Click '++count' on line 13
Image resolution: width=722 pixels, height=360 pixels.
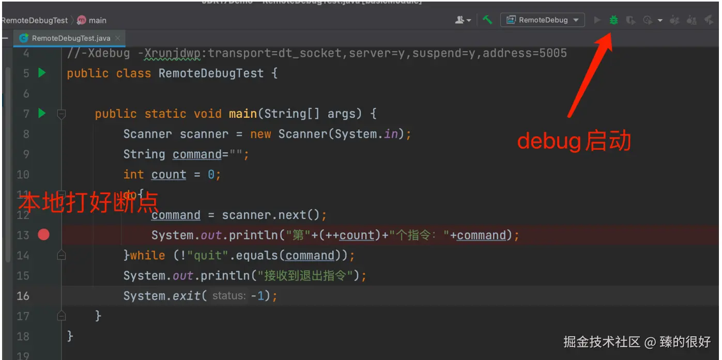pyautogui.click(x=350, y=235)
